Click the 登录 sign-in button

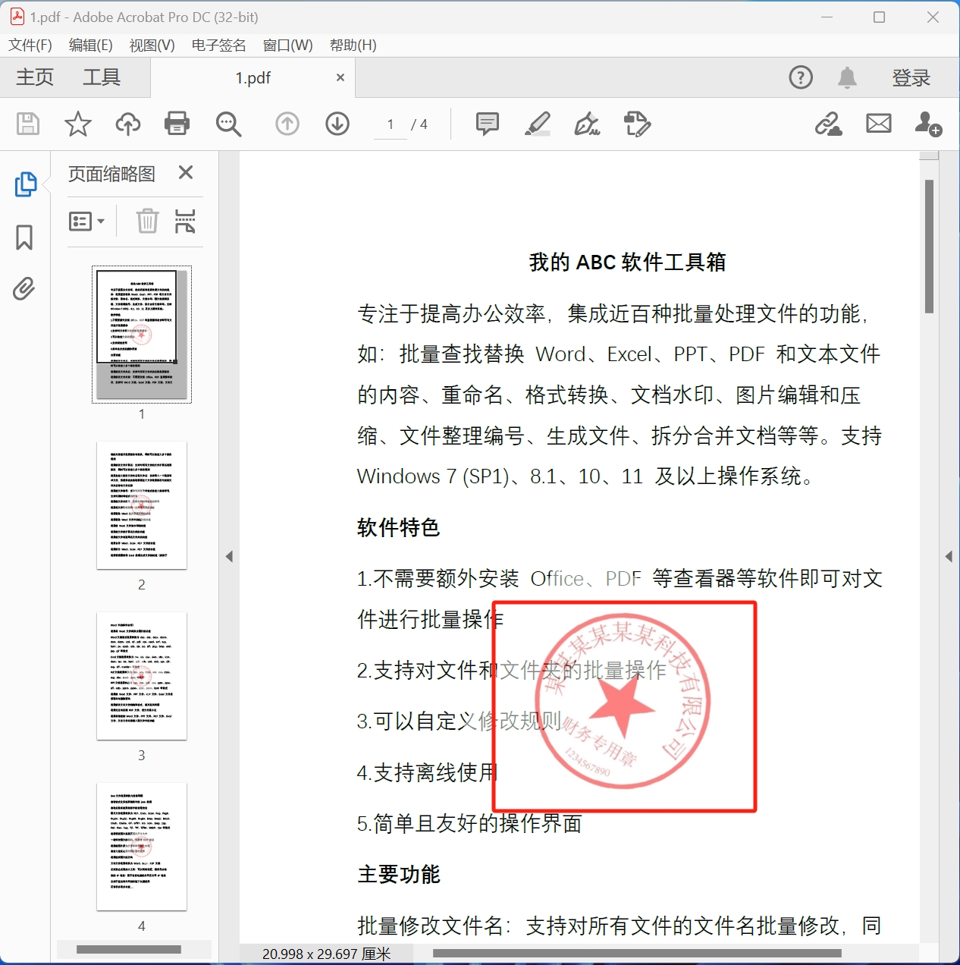911,77
